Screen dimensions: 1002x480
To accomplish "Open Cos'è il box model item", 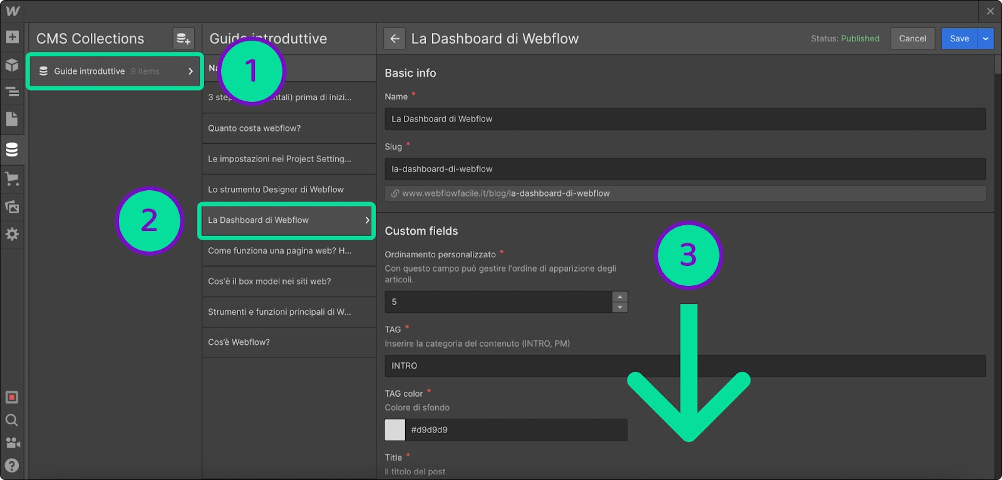I will click(289, 282).
